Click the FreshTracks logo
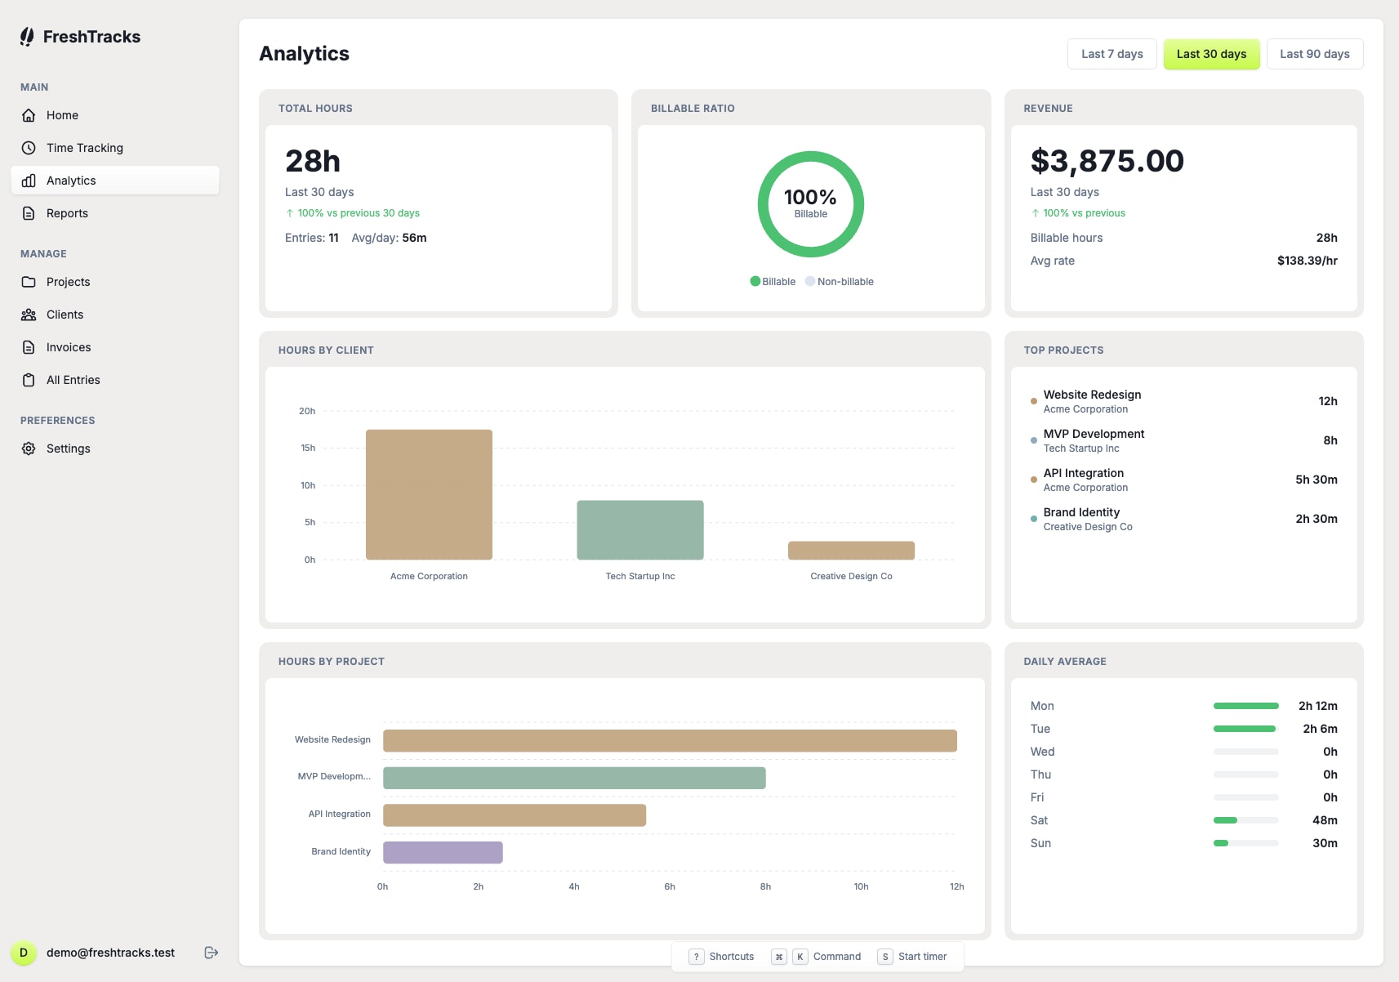Image resolution: width=1399 pixels, height=982 pixels. click(79, 36)
